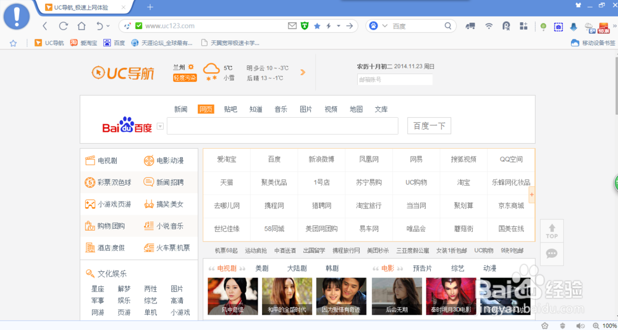Click the WiFi sharing icon
Image resolution: width=618 pixels, height=330 pixels.
click(x=489, y=26)
